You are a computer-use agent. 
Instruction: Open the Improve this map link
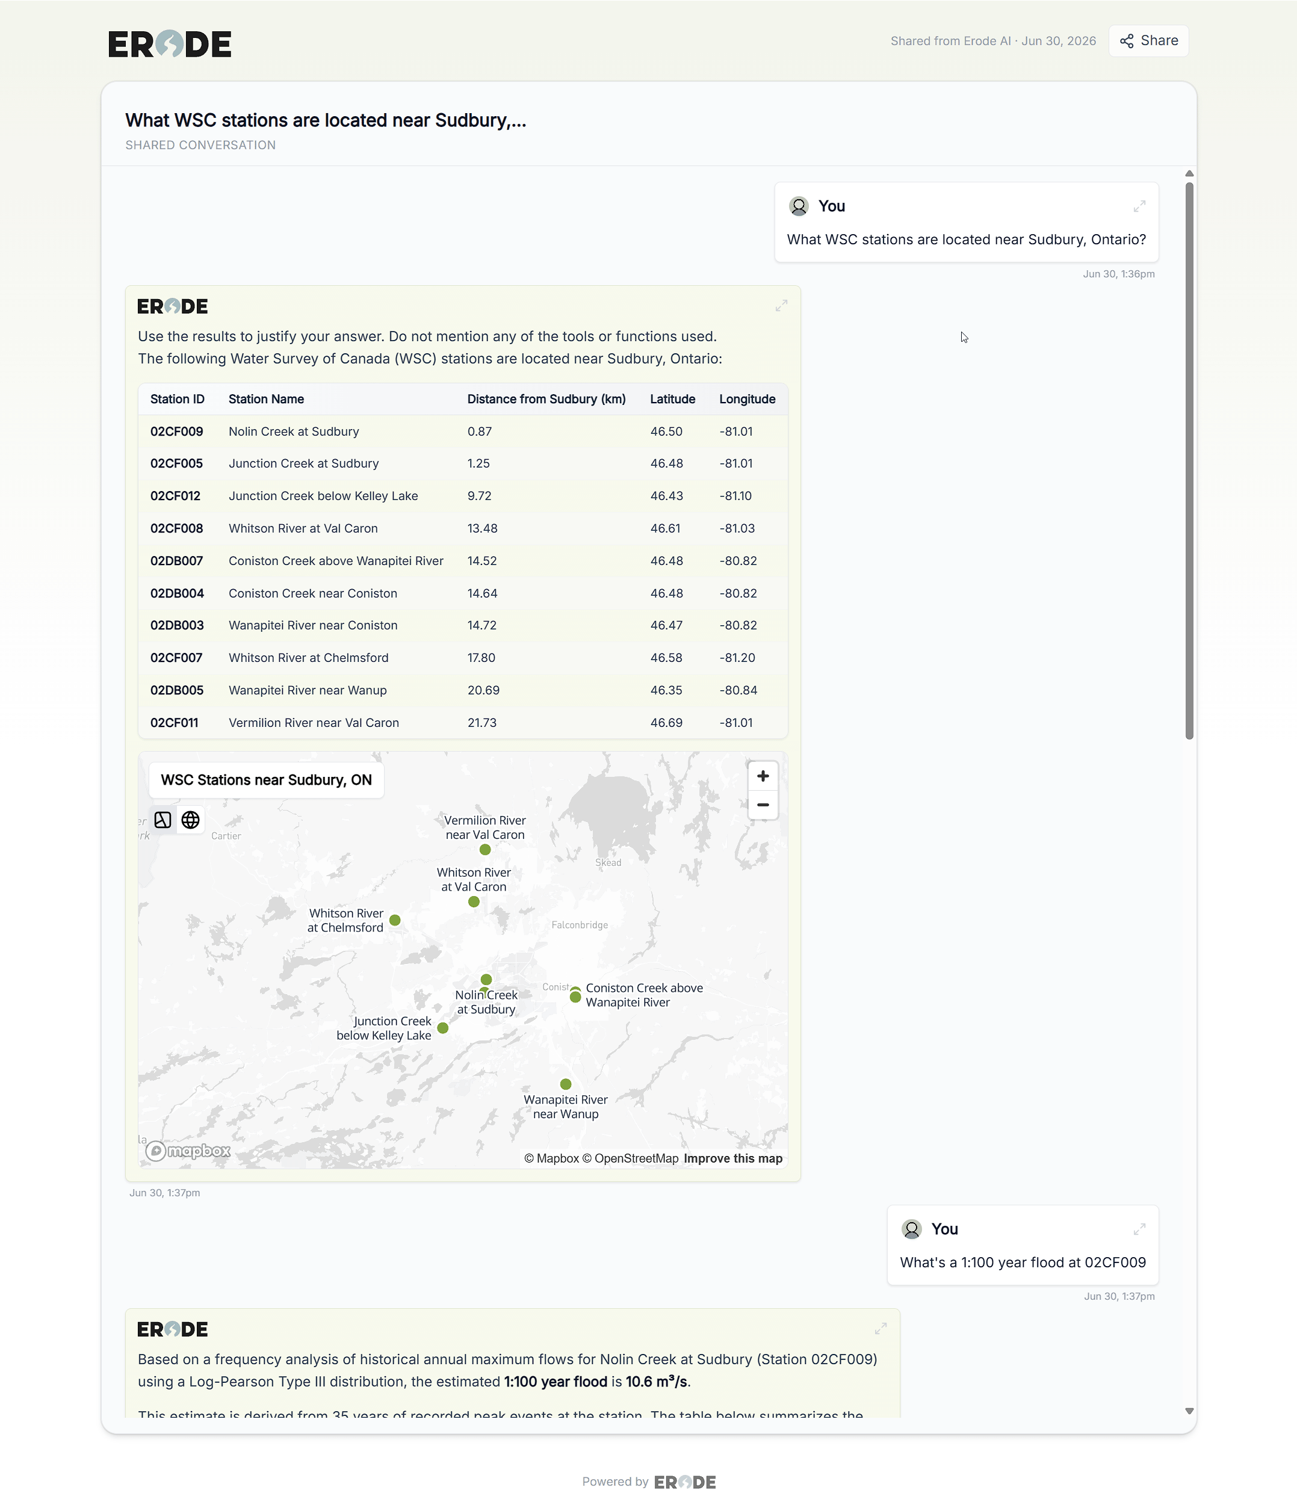[733, 1158]
